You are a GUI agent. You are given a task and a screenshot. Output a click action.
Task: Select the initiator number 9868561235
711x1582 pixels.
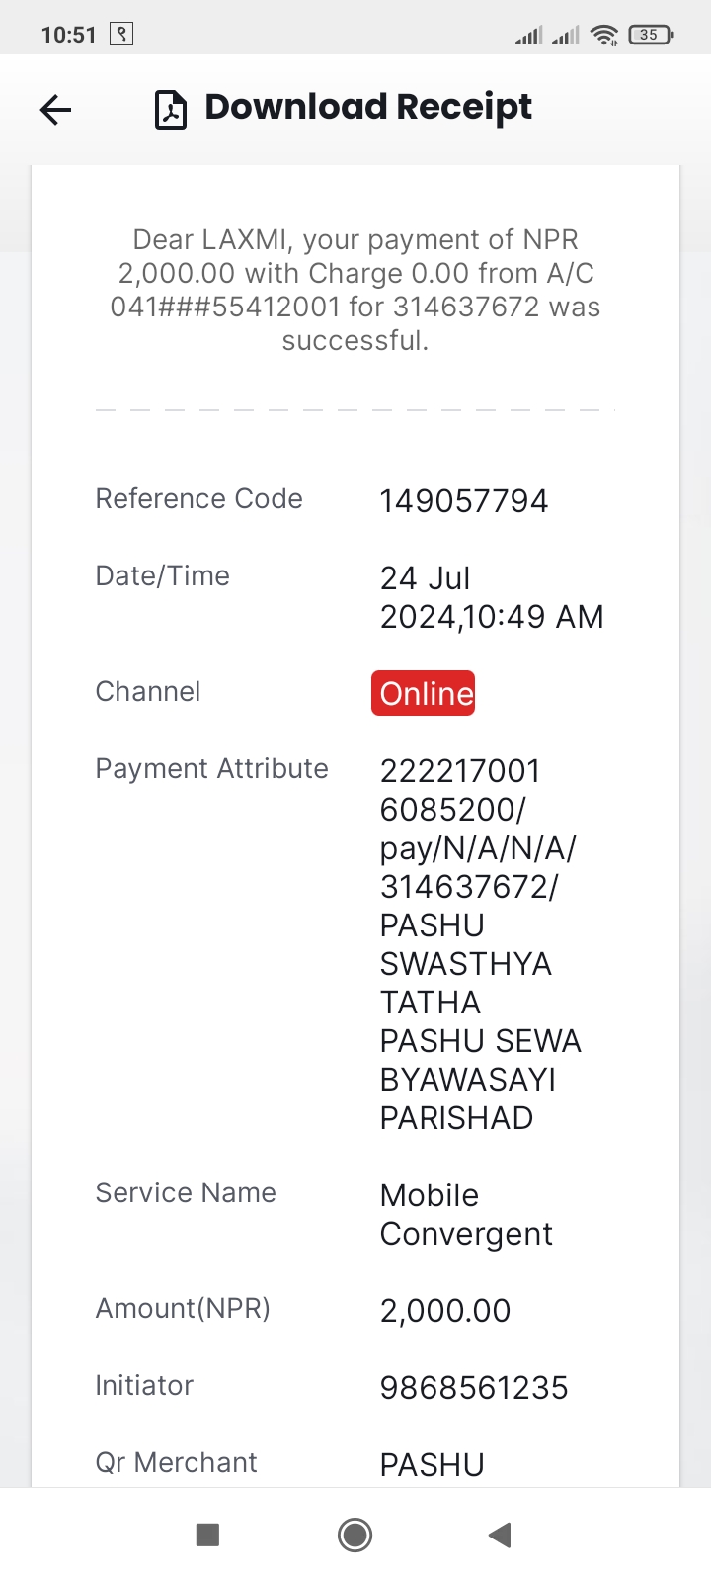(474, 1387)
